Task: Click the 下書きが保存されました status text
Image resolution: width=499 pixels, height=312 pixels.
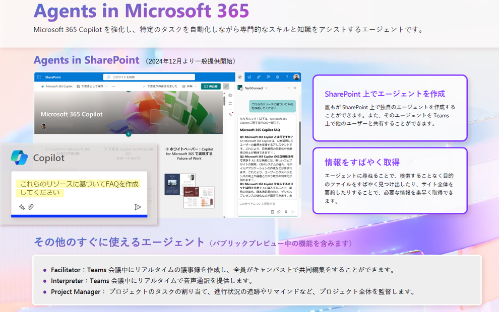Action: [x=160, y=87]
